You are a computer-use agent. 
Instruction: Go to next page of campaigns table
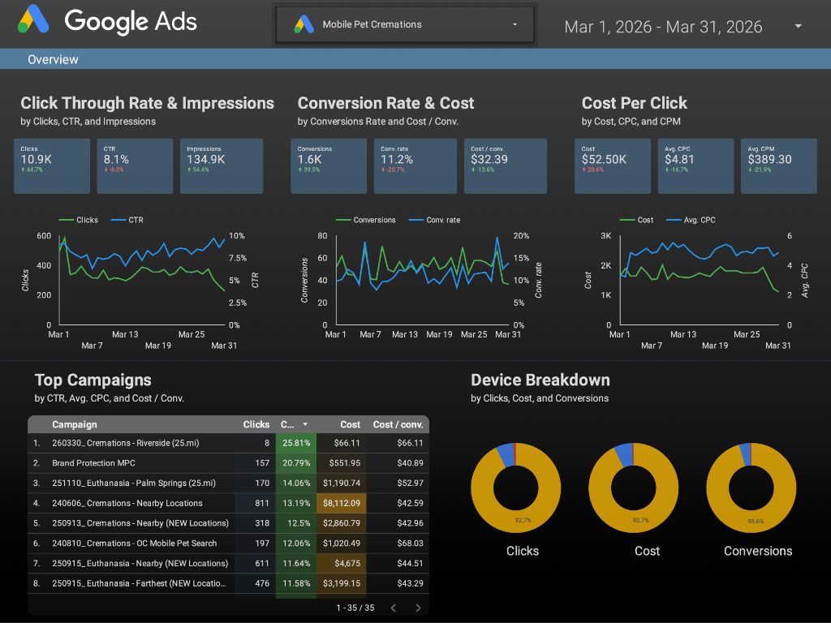point(418,608)
